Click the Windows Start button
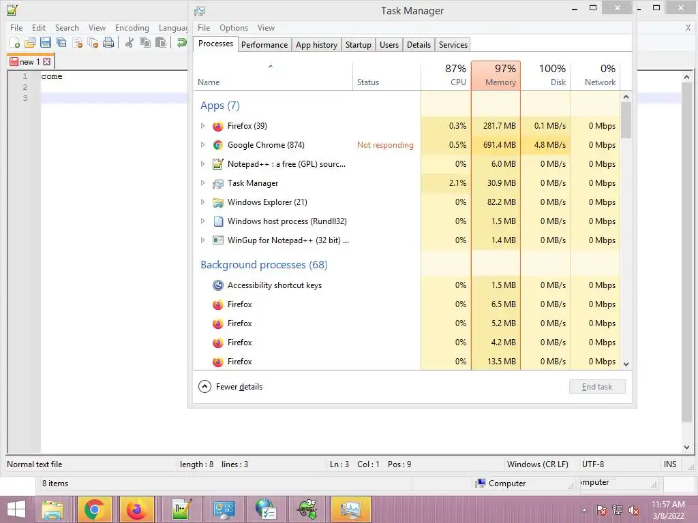Image resolution: width=698 pixels, height=523 pixels. 16,509
